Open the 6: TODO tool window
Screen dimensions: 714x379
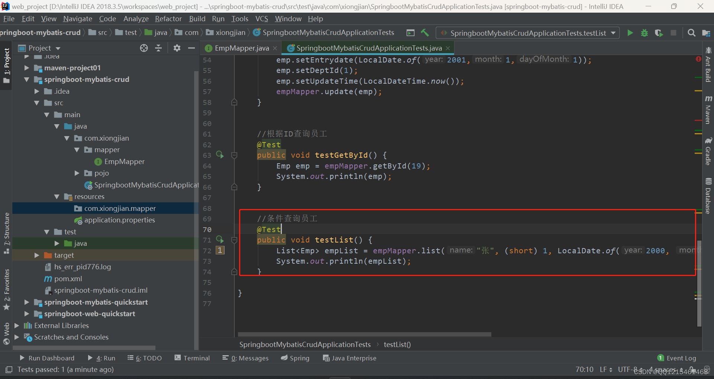click(x=145, y=358)
